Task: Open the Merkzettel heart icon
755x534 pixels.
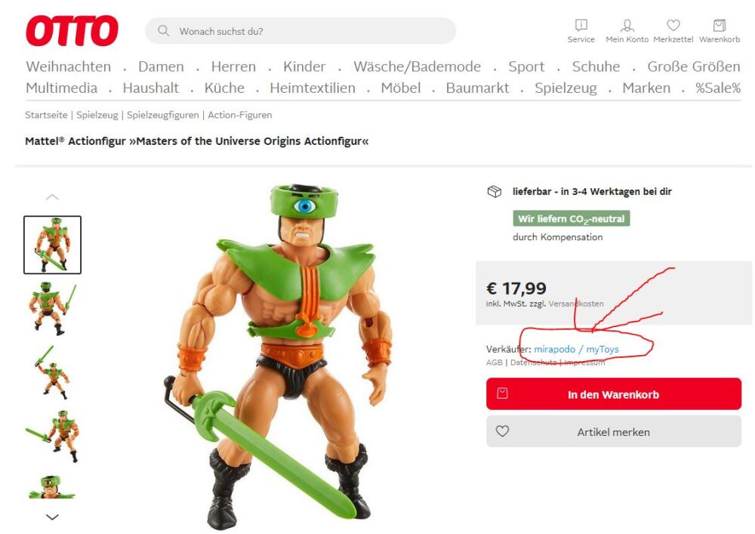Action: pyautogui.click(x=673, y=25)
